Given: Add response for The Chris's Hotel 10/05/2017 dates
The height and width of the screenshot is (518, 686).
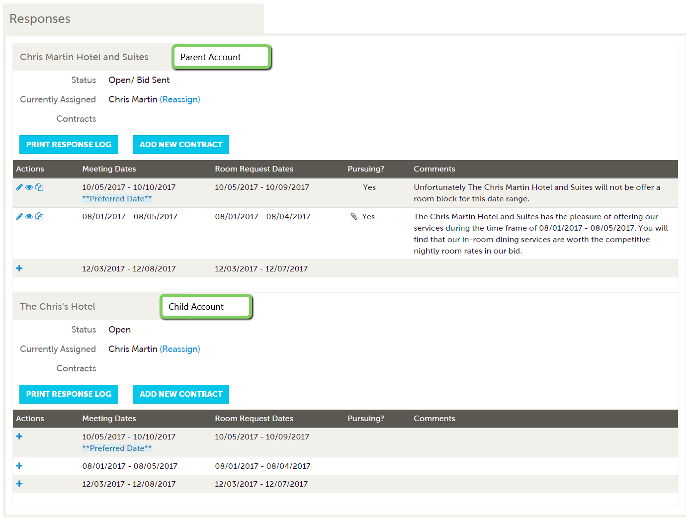Looking at the screenshot, I should click(19, 436).
